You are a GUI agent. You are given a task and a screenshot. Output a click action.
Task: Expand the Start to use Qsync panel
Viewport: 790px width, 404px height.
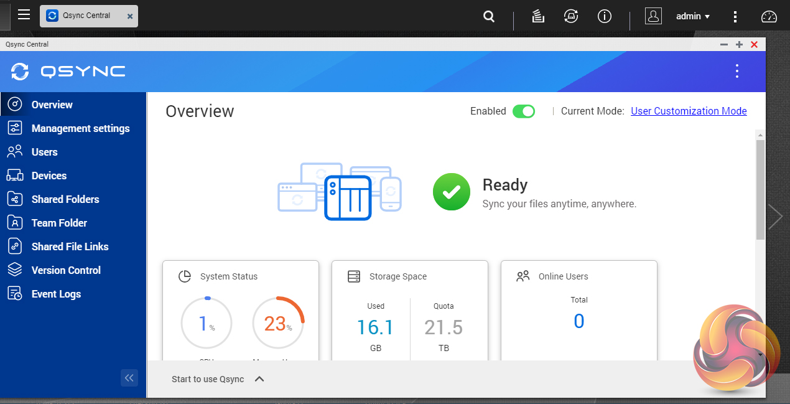click(x=259, y=379)
